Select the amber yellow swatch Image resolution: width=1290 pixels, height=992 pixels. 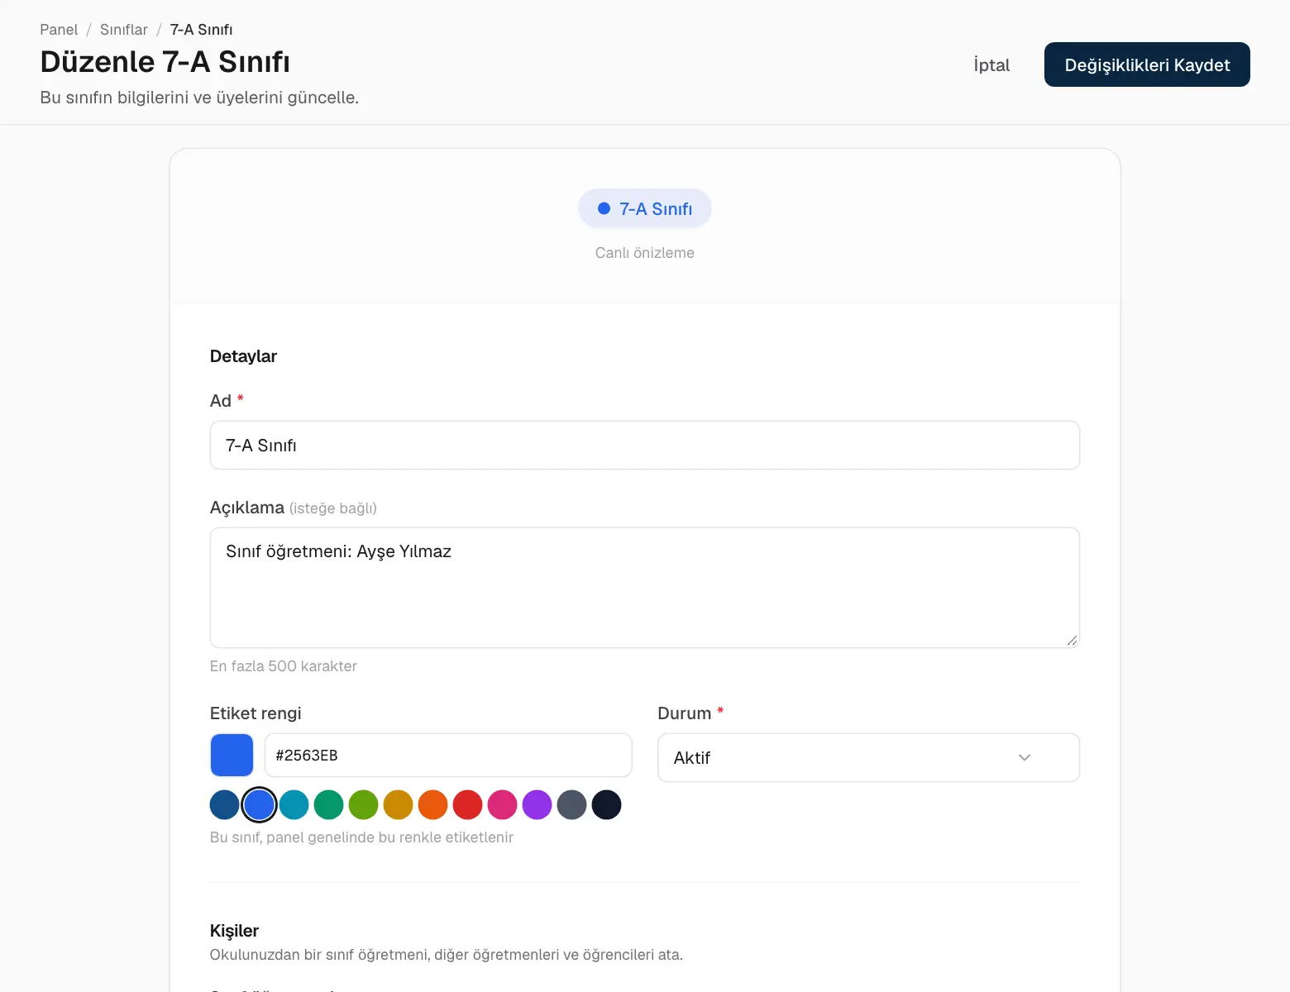coord(399,805)
